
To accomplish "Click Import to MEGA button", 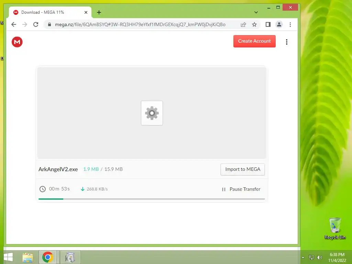I will pyautogui.click(x=243, y=169).
